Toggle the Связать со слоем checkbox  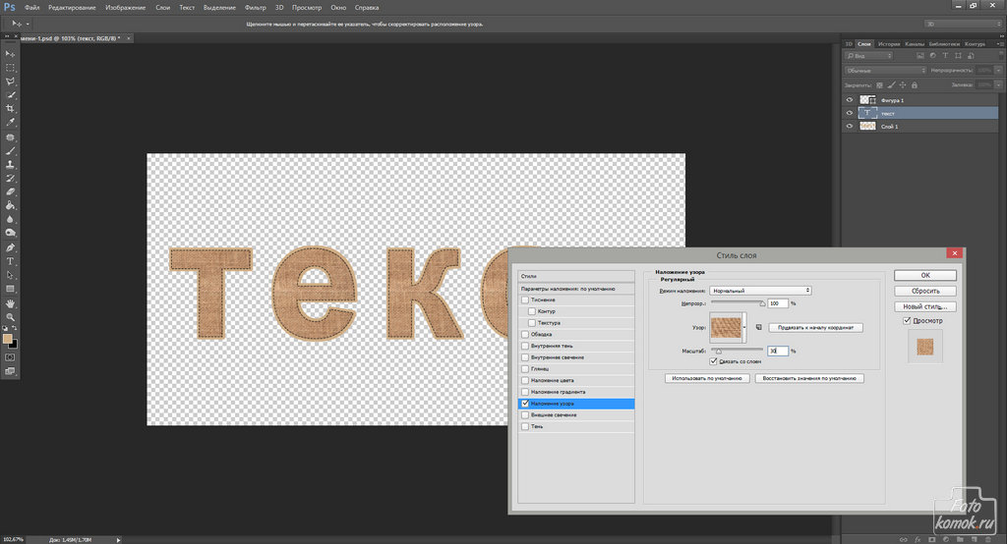(713, 361)
